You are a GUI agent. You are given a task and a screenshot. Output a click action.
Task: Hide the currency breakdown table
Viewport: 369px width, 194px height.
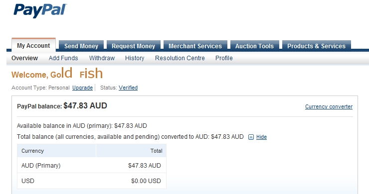pyautogui.click(x=261, y=137)
